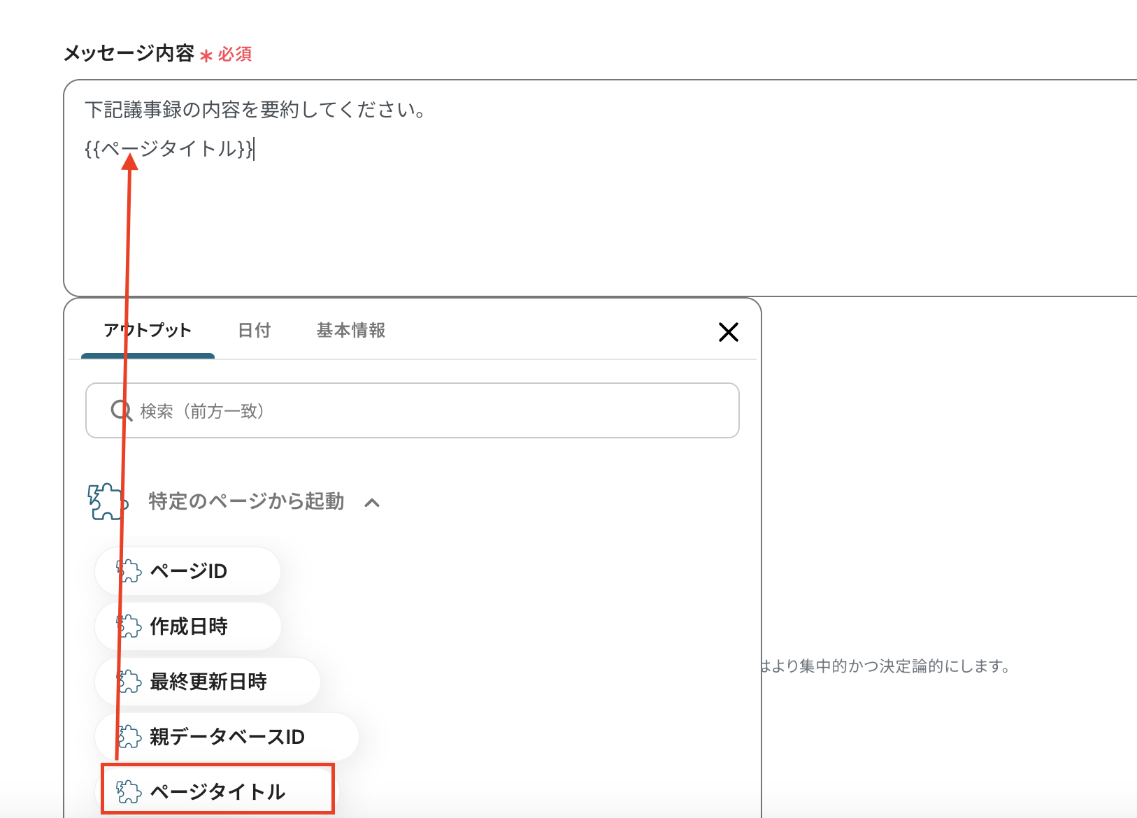
Task: Close the variable picker panel
Action: (728, 333)
